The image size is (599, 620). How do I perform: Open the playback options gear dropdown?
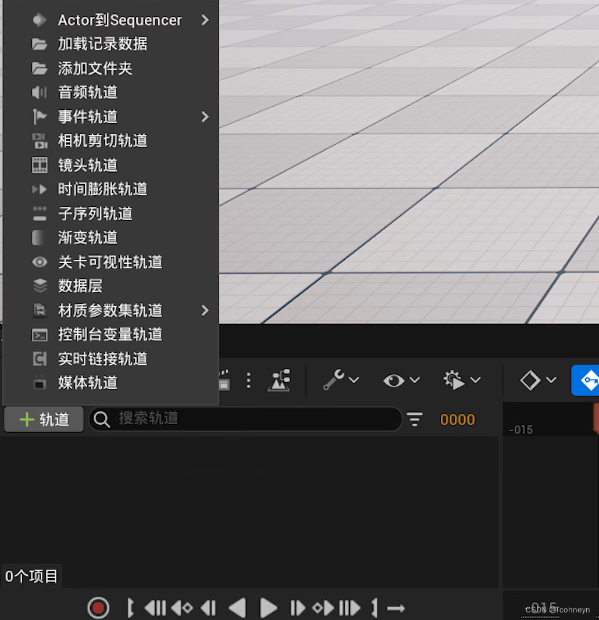pos(460,380)
